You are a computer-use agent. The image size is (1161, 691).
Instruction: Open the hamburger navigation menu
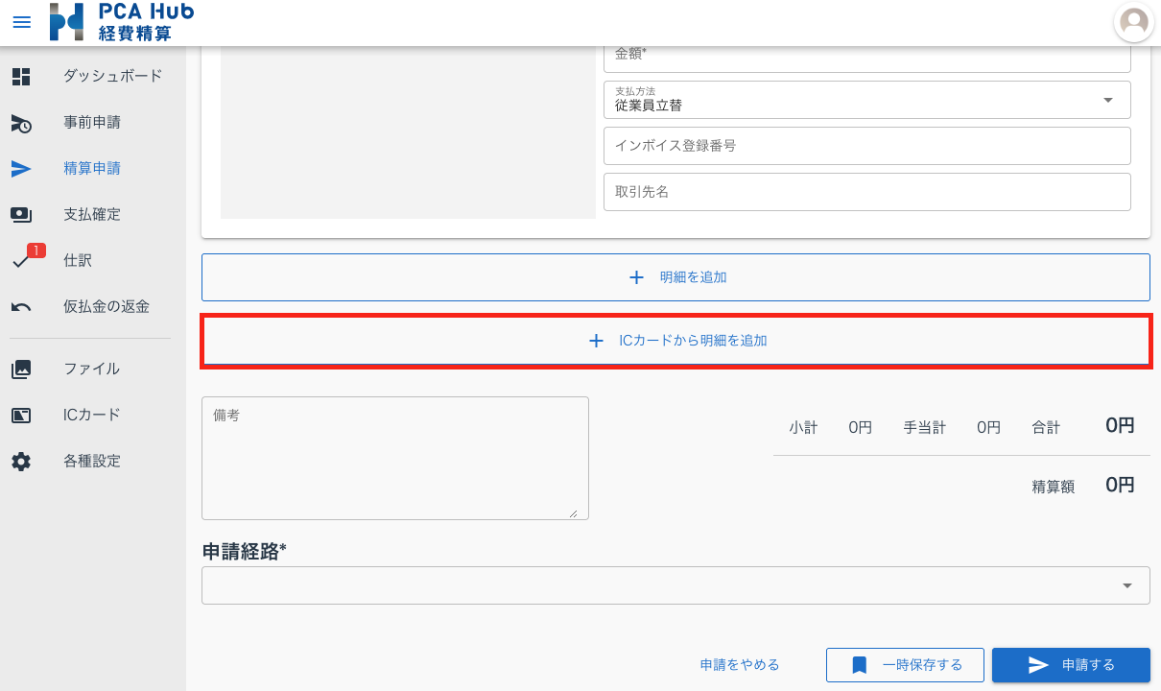coord(21,22)
